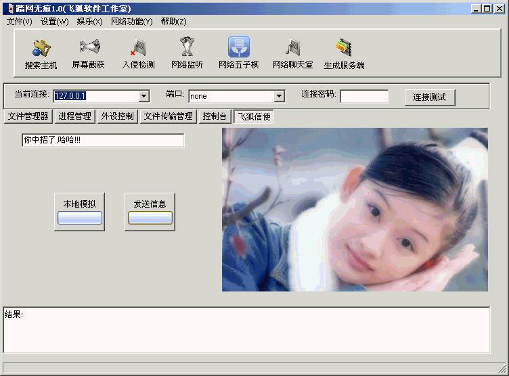
Task: Switch to the 文件传输管理 tab
Action: (x=169, y=116)
